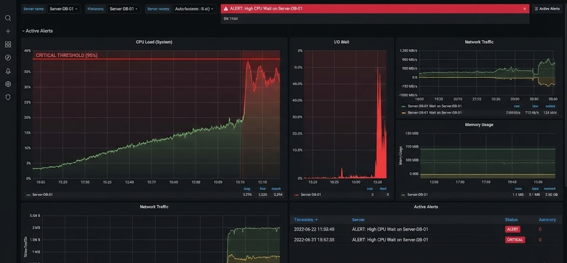
Task: Click the CPU Load (System) panel title
Action: (x=154, y=42)
